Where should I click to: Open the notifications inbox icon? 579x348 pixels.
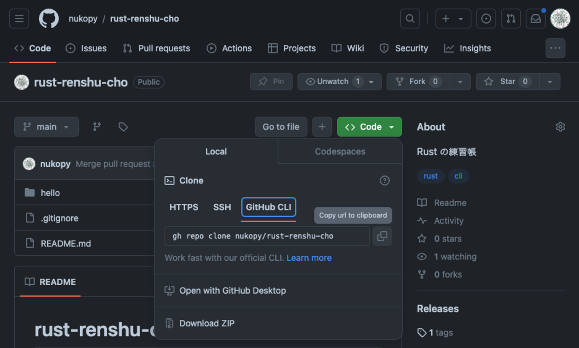pyautogui.click(x=536, y=19)
